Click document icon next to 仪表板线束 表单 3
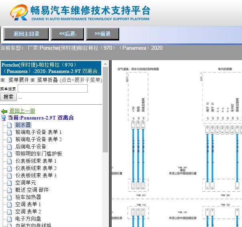Screen dimensions: 242x227 click(10, 176)
